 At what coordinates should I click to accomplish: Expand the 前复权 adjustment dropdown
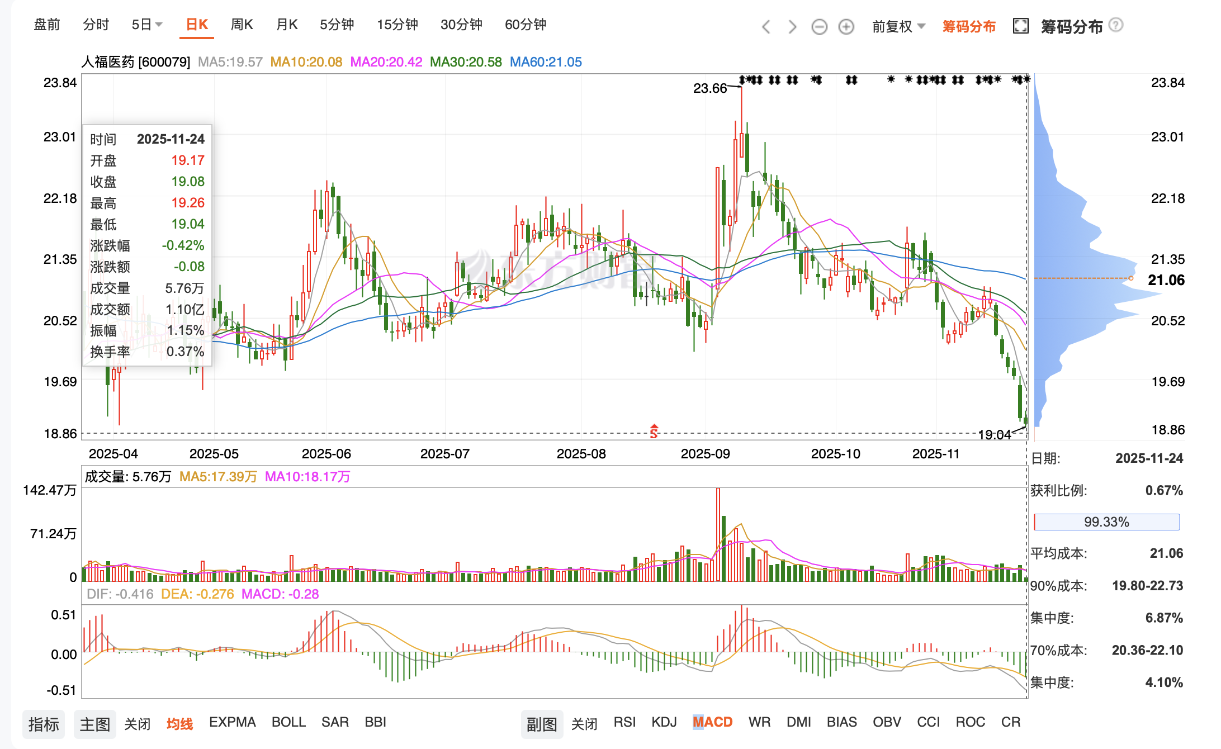point(898,26)
